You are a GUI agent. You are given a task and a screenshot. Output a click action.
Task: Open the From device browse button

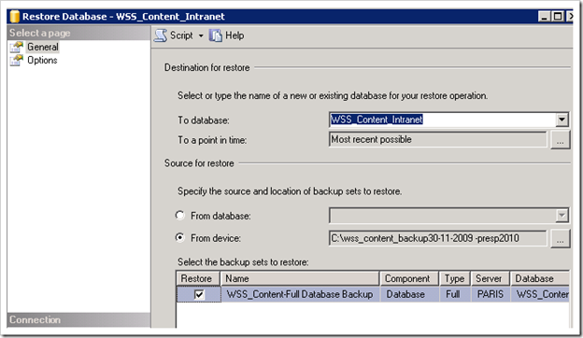[560, 239]
